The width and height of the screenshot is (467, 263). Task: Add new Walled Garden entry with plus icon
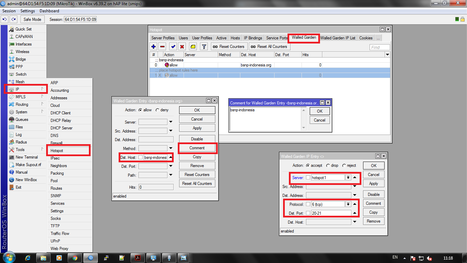pos(154,47)
